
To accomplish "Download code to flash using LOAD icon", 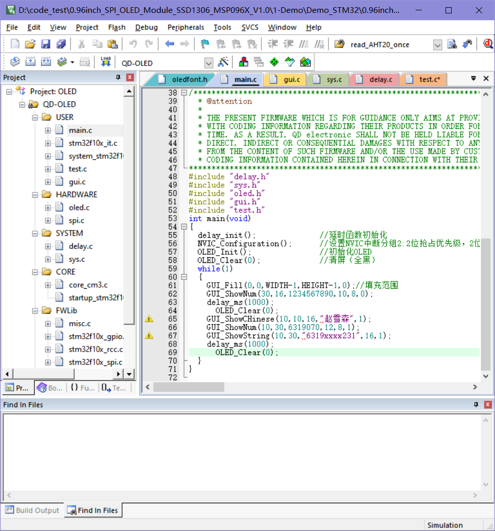I will coord(106,61).
